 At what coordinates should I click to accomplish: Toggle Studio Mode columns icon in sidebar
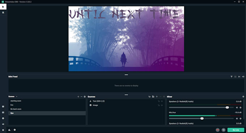pos(3,112)
